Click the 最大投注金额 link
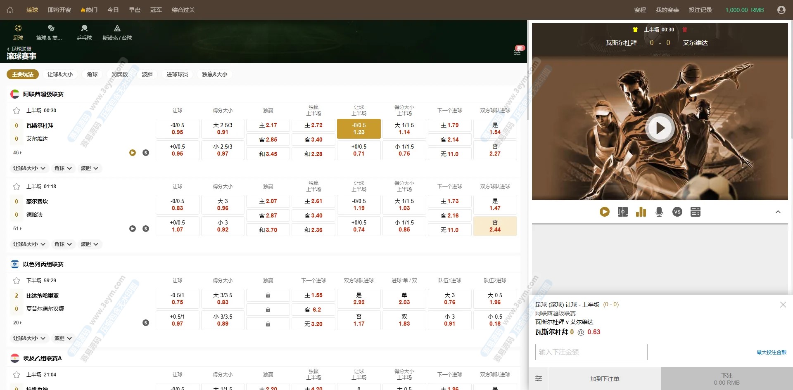 click(771, 352)
